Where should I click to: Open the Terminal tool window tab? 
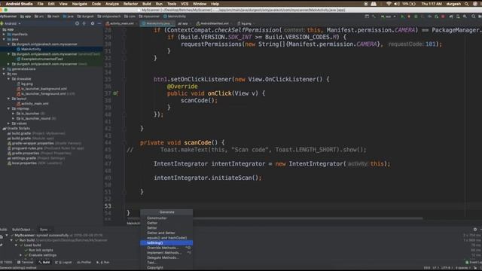point(25,263)
